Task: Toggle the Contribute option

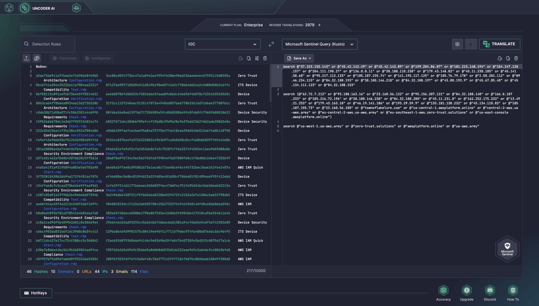Action: tap(64, 58)
